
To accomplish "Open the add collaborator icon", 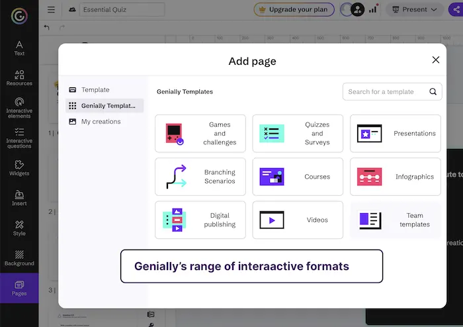I will point(357,10).
